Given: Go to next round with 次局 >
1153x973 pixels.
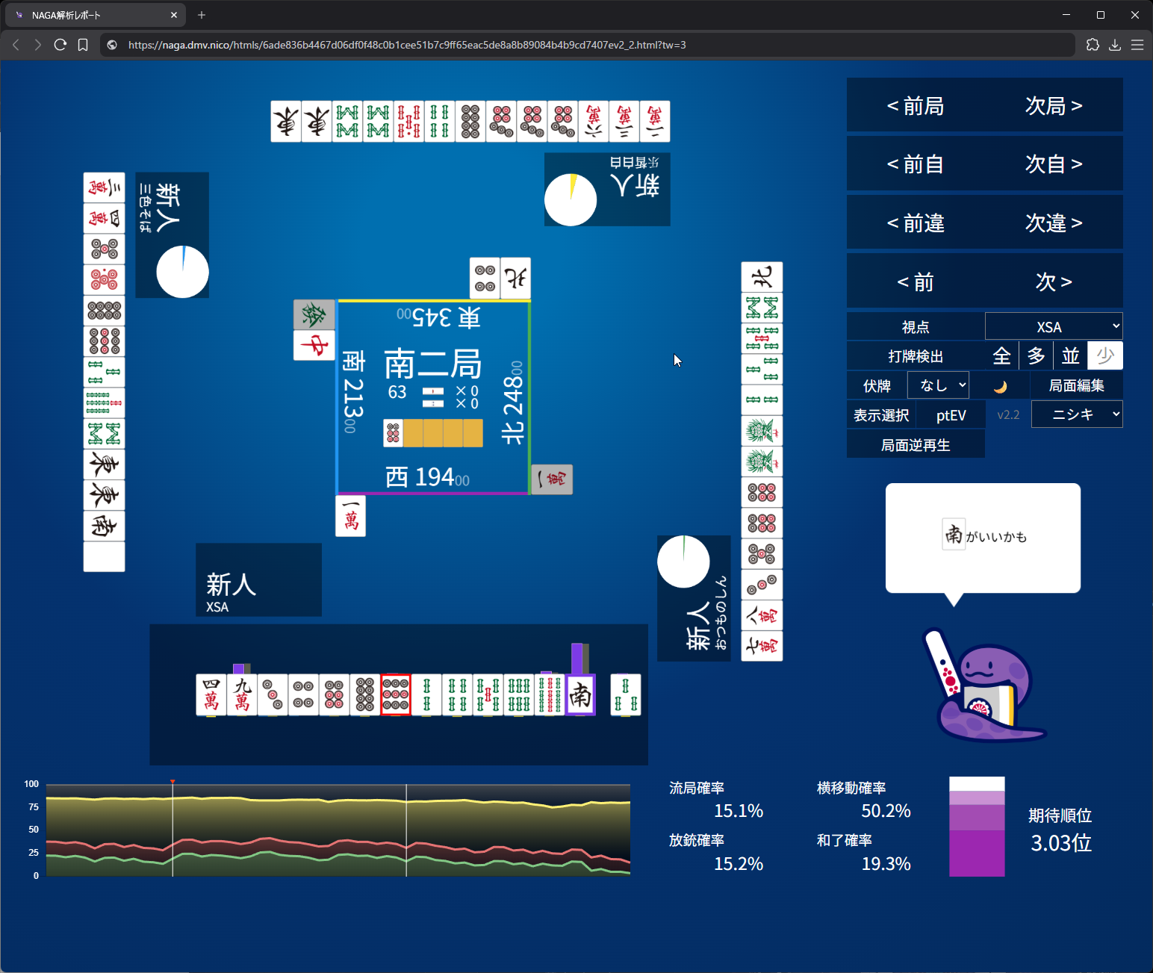Looking at the screenshot, I should tap(1053, 106).
